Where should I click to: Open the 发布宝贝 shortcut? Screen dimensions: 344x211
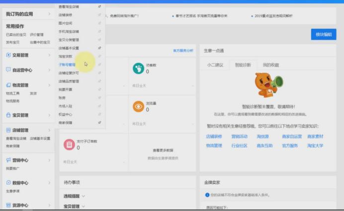(12, 42)
